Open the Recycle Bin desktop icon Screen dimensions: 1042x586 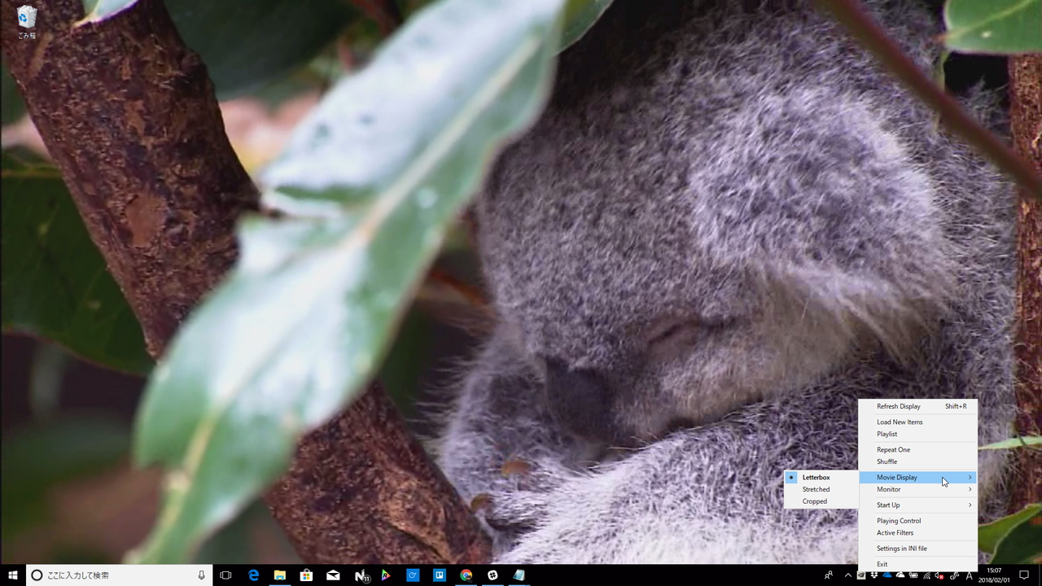click(27, 22)
